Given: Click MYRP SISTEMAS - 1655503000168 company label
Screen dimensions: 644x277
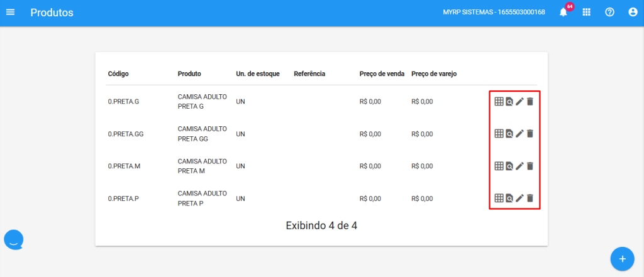Looking at the screenshot, I should click(x=494, y=13).
